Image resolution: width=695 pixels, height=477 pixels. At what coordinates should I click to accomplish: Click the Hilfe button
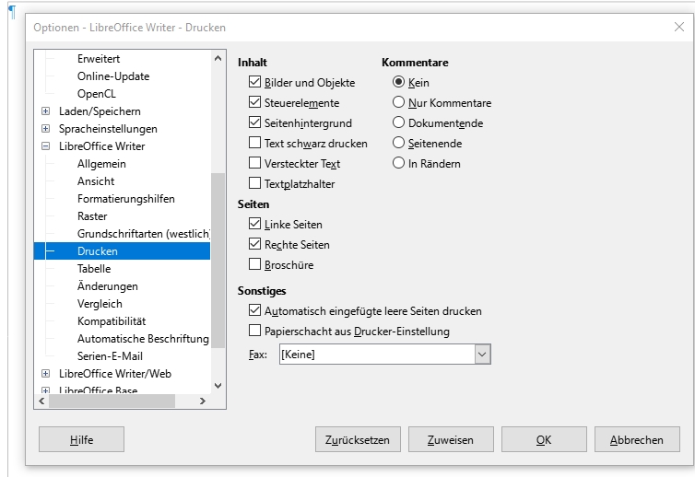click(x=81, y=439)
